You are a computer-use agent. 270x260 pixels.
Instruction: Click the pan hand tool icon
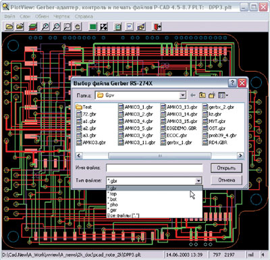click(78, 26)
